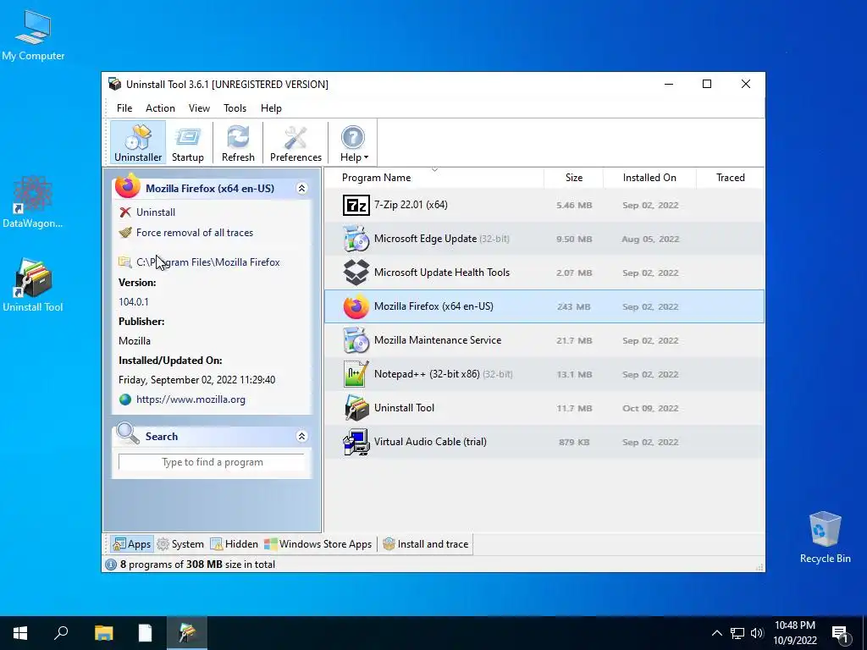Screen dimensions: 867x650
Task: Select the Recycle Bin desktop icon
Action: (x=825, y=536)
